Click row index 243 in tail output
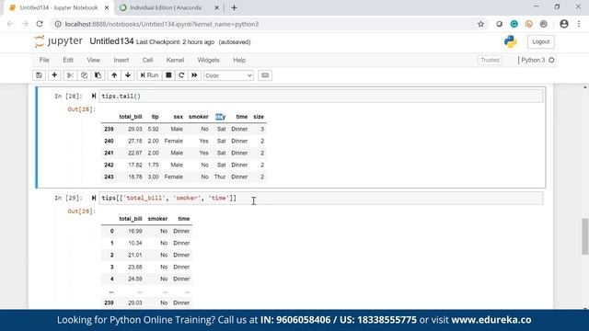Screen dimensions: 589x331 tap(109, 177)
